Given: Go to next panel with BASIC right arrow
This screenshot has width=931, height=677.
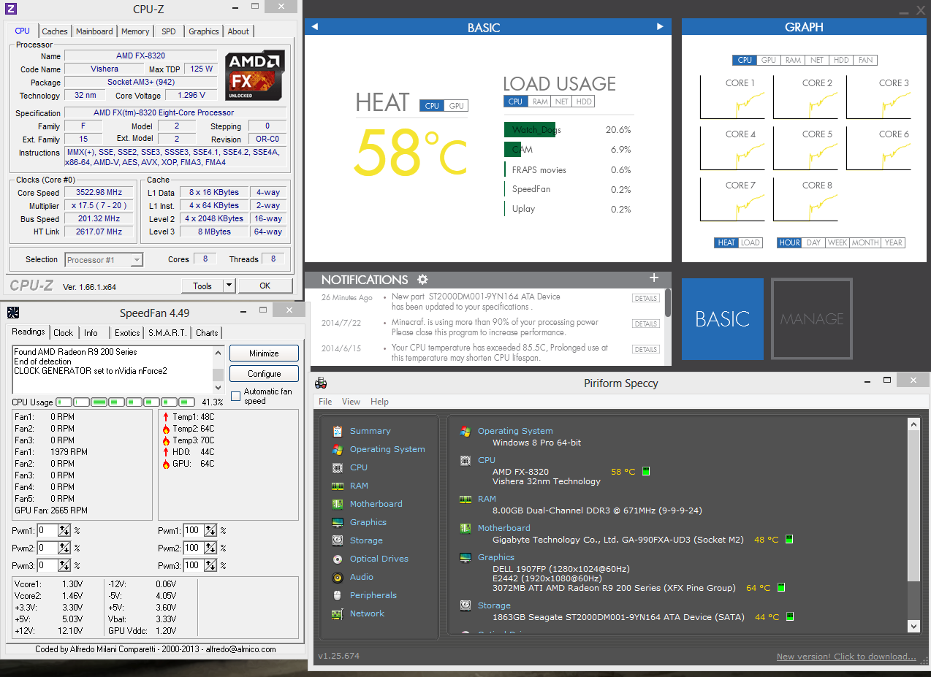Looking at the screenshot, I should (x=660, y=27).
